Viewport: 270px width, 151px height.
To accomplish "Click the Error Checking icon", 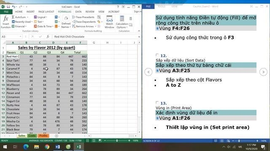I will click(99, 22).
